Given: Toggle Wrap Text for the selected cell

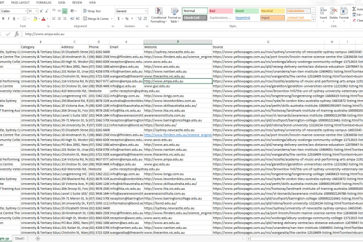Looking at the screenshot, I should tap(94, 10).
